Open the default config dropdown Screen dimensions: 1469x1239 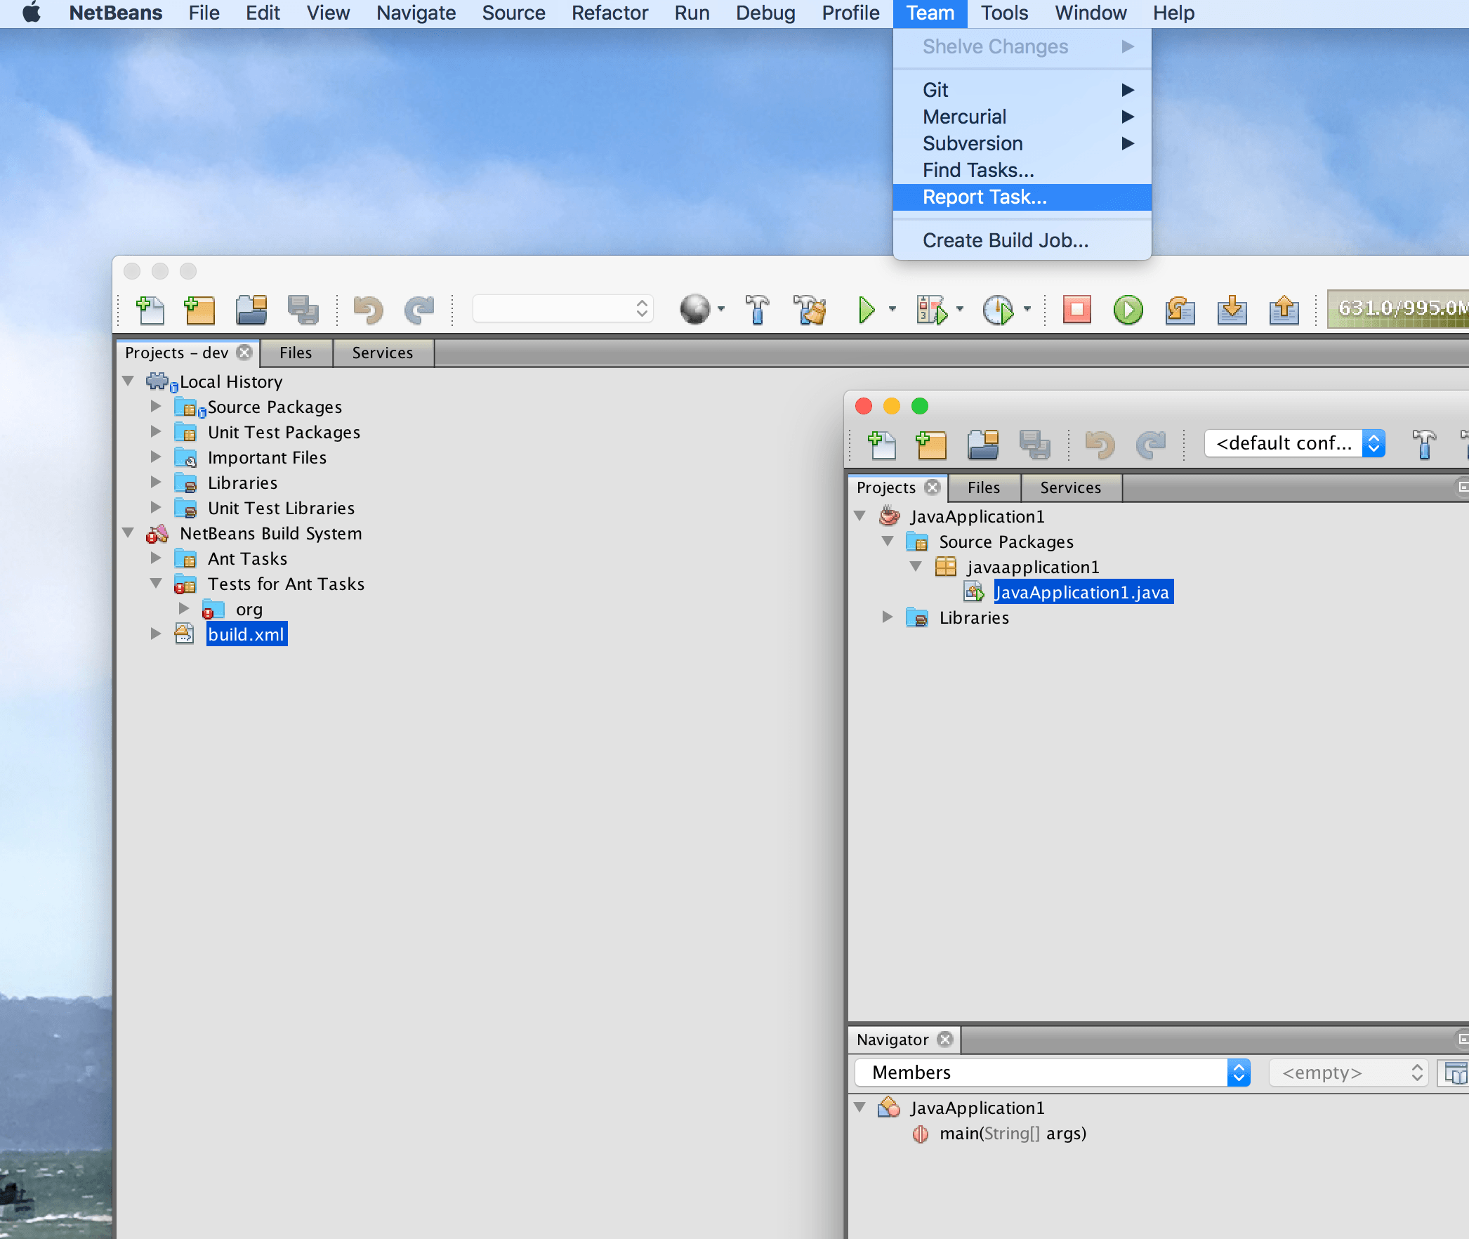pyautogui.click(x=1294, y=443)
